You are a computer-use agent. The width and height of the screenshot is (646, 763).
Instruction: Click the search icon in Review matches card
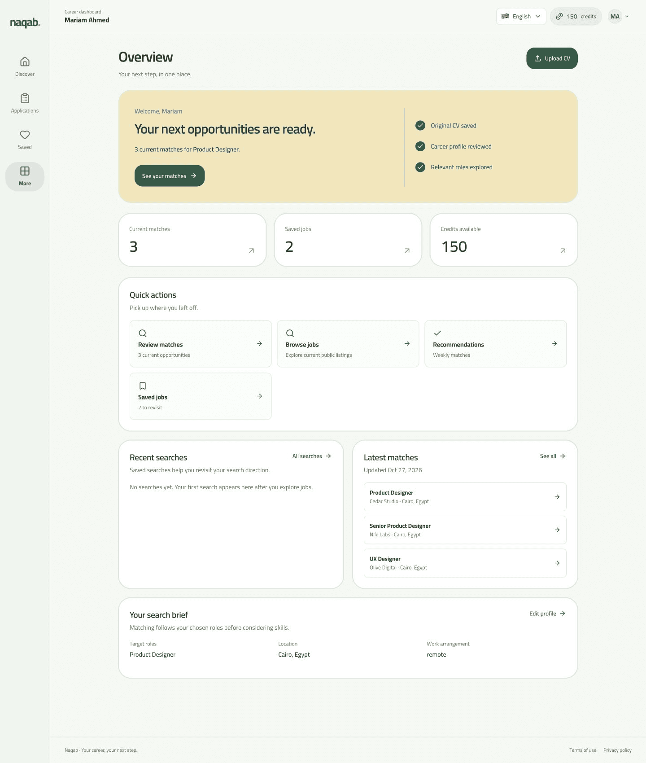pos(143,333)
